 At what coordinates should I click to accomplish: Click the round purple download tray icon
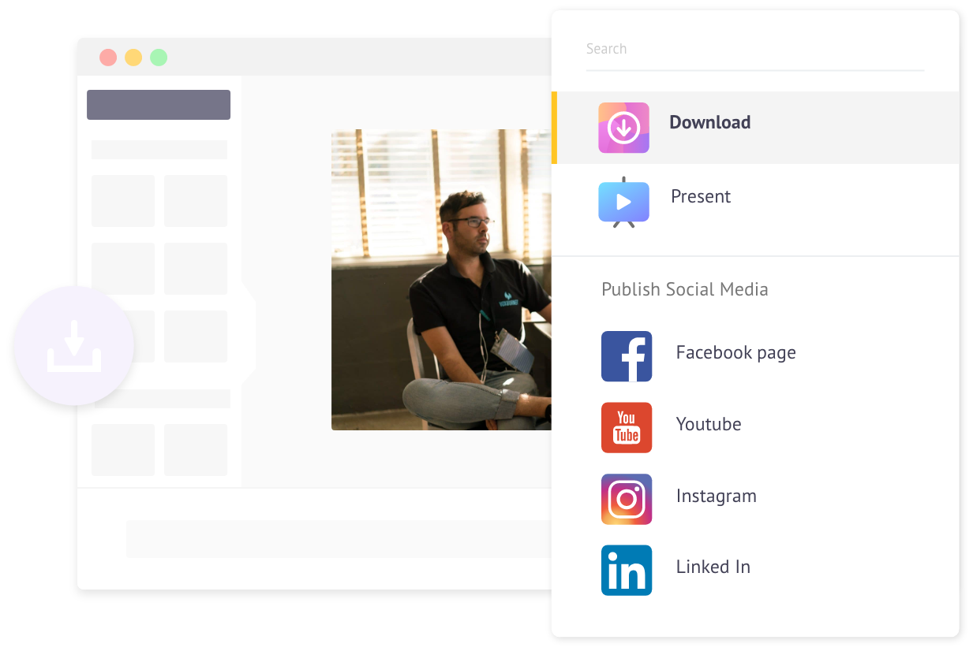click(x=74, y=345)
